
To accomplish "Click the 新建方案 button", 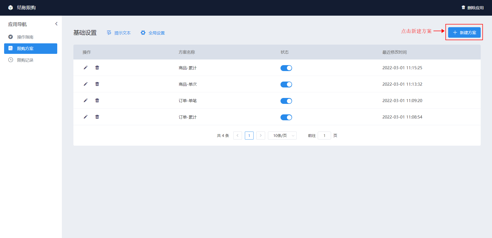I will click(464, 33).
